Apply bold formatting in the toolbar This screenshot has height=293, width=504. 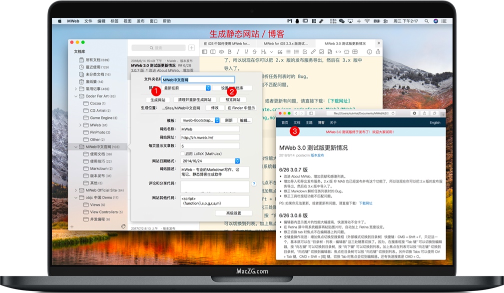229,52
